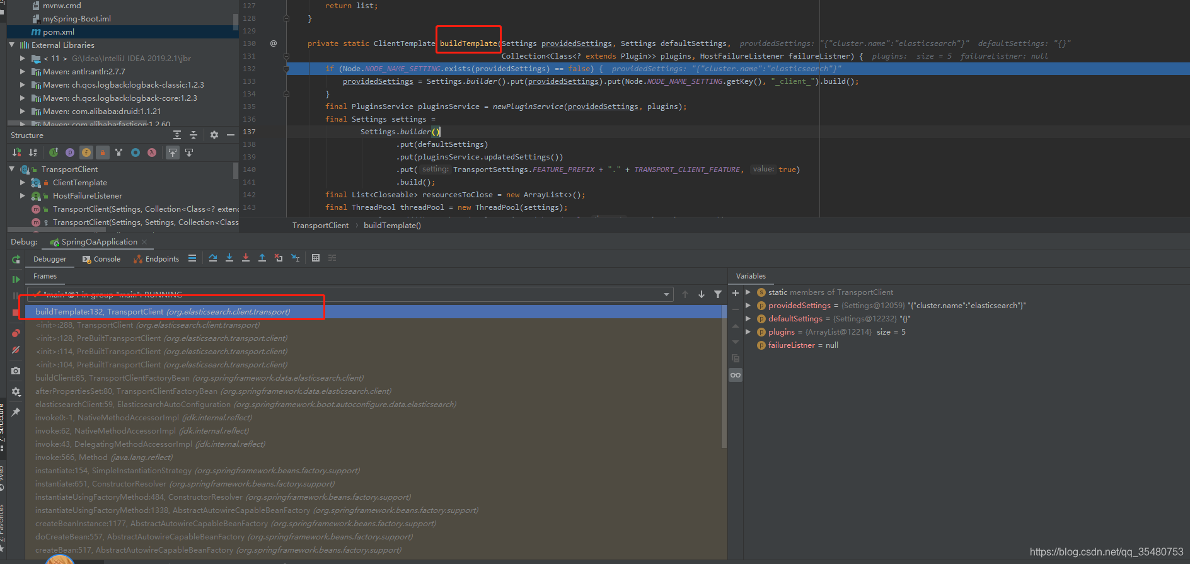Select next frame down arrow

[x=701, y=294]
